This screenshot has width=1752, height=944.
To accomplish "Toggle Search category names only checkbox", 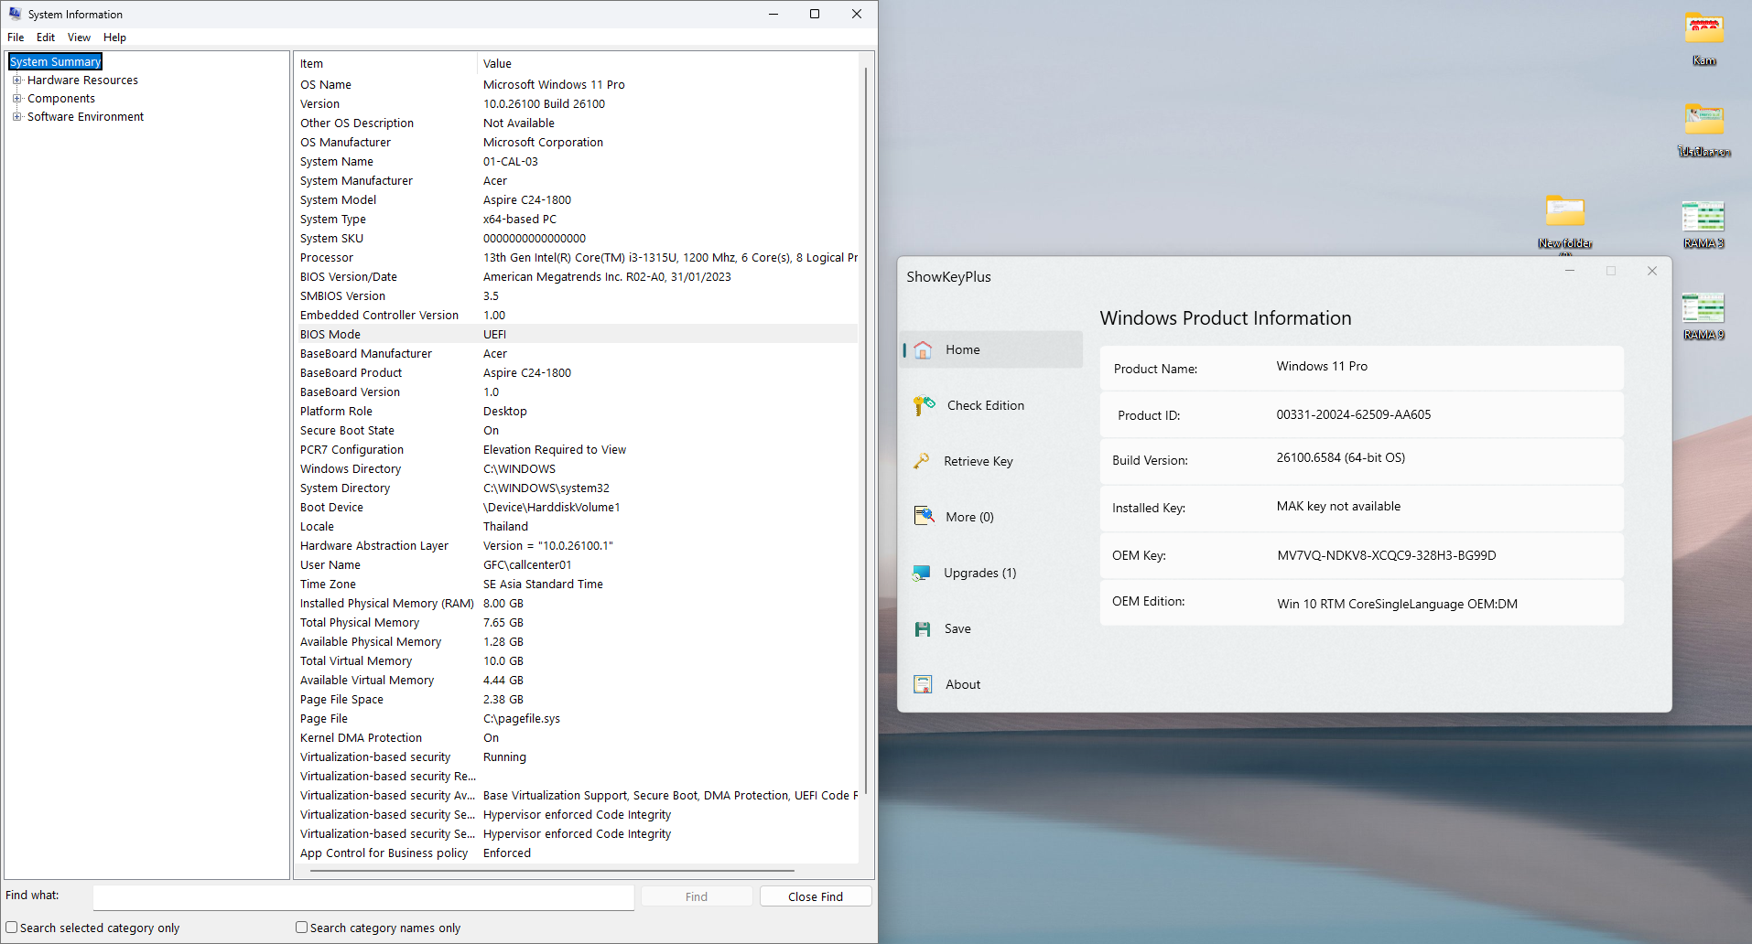I will 301,928.
